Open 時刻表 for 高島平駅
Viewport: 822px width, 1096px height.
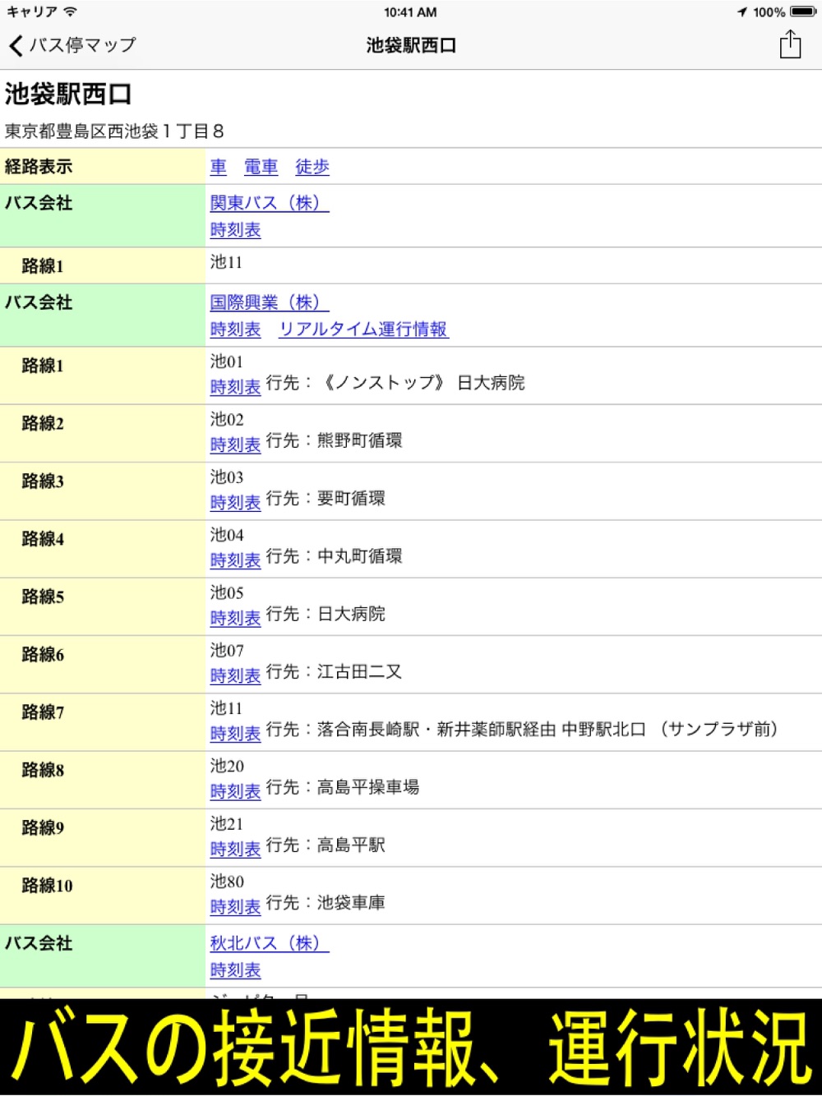click(235, 849)
